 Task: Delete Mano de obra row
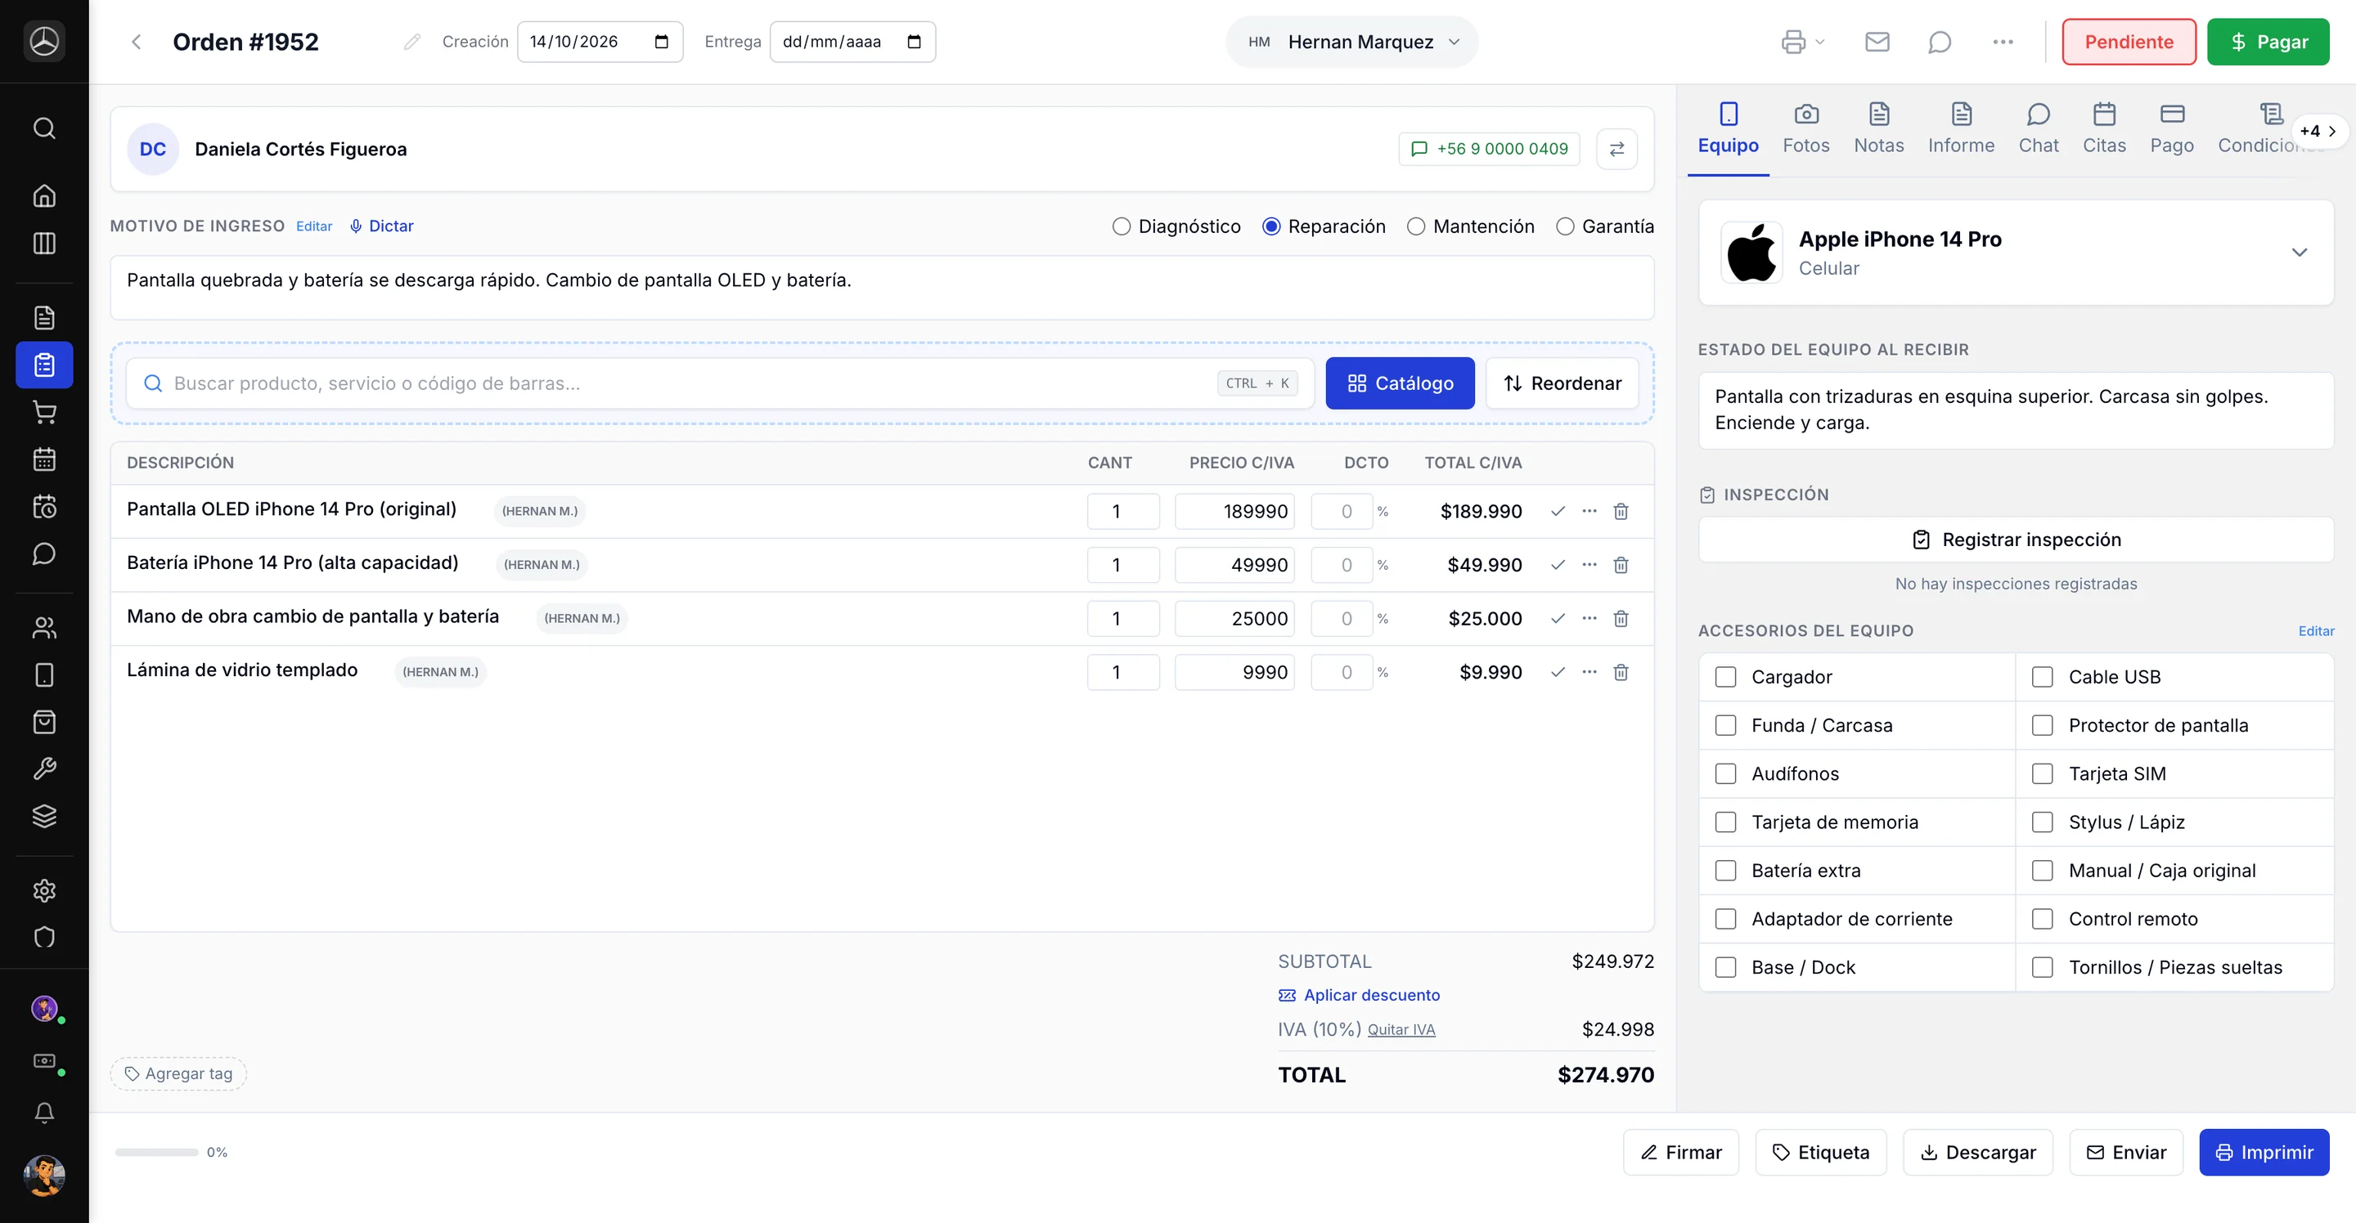tap(1621, 619)
